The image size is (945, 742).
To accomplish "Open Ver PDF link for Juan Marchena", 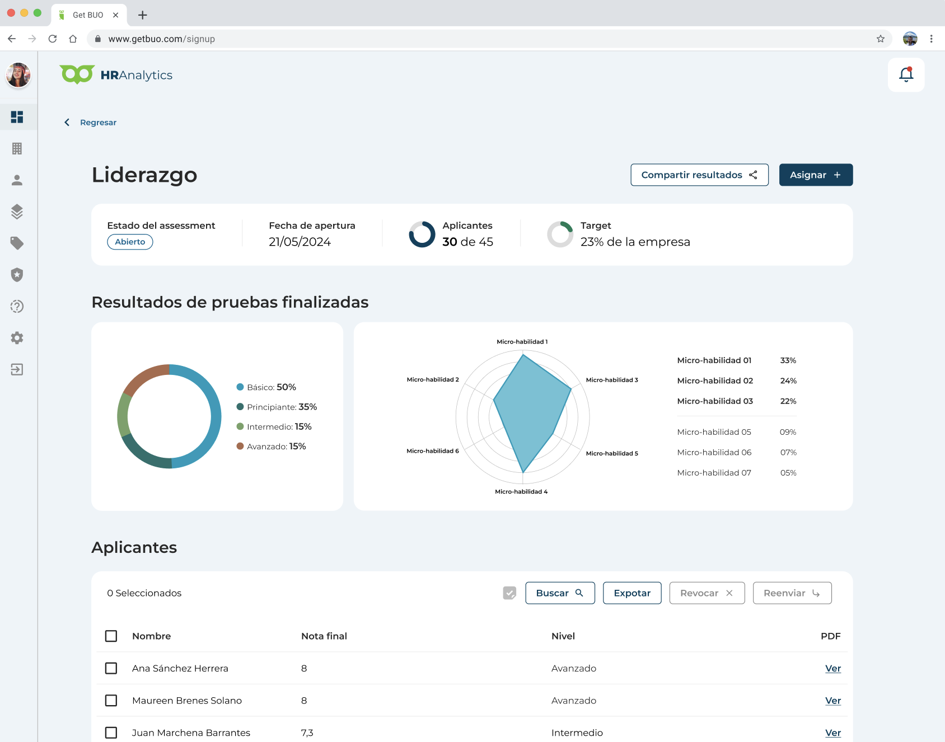I will click(x=832, y=732).
